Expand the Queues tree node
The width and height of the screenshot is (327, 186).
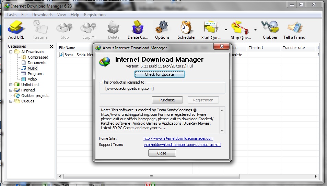[11, 101]
